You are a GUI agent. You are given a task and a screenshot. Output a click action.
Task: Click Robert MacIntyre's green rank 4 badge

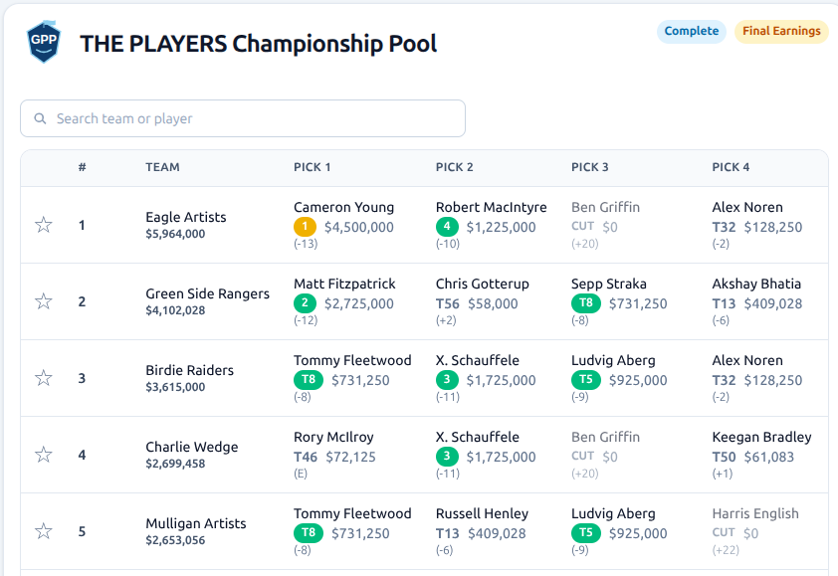tap(447, 226)
